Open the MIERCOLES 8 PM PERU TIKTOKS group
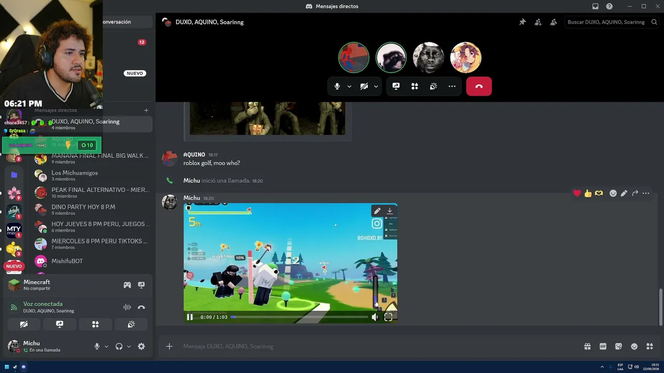 (x=92, y=244)
